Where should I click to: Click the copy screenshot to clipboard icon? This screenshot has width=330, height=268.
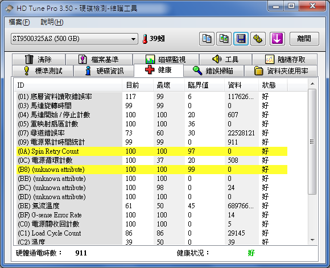click(224, 39)
